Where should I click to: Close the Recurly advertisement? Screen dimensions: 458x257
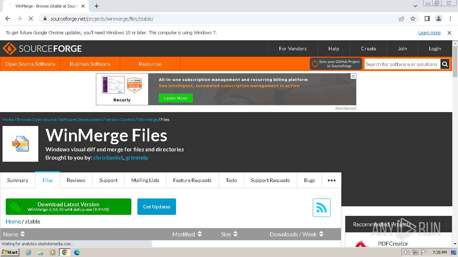pos(353,76)
